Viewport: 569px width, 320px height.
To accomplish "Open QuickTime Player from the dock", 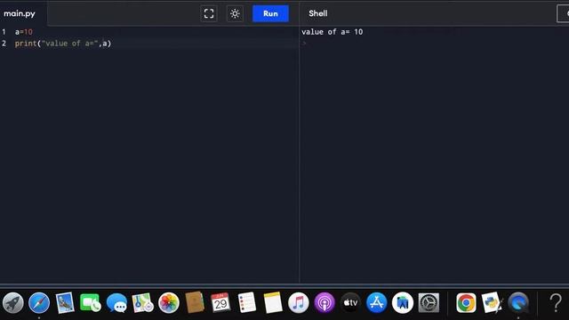I will (518, 302).
